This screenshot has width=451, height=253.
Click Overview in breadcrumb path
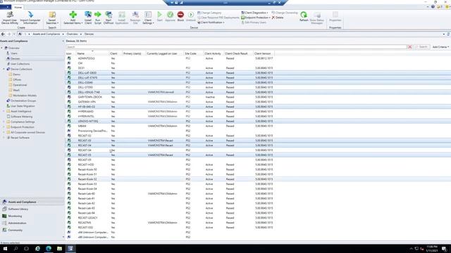pyautogui.click(x=72, y=34)
